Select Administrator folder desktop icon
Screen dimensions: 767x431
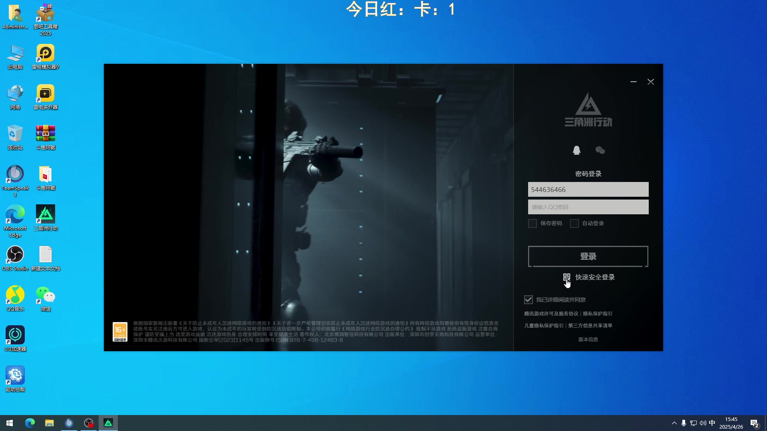click(15, 17)
